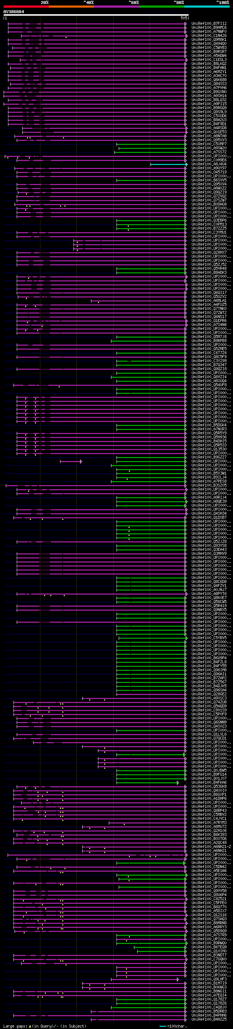Click the UniRef100_A8QE39 label
233x1029 pixels.
pyautogui.click(x=209, y=501)
